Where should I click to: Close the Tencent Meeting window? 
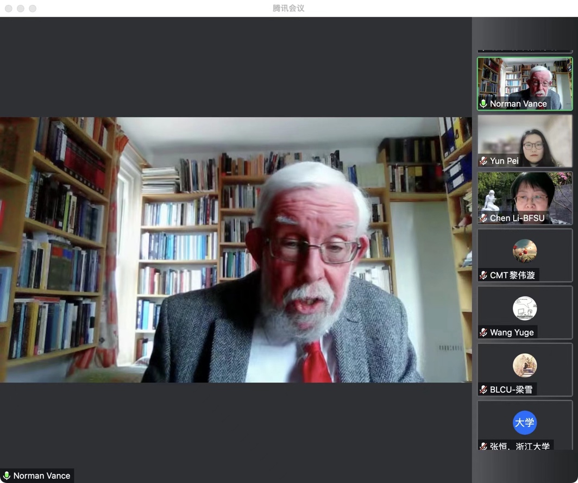point(9,8)
